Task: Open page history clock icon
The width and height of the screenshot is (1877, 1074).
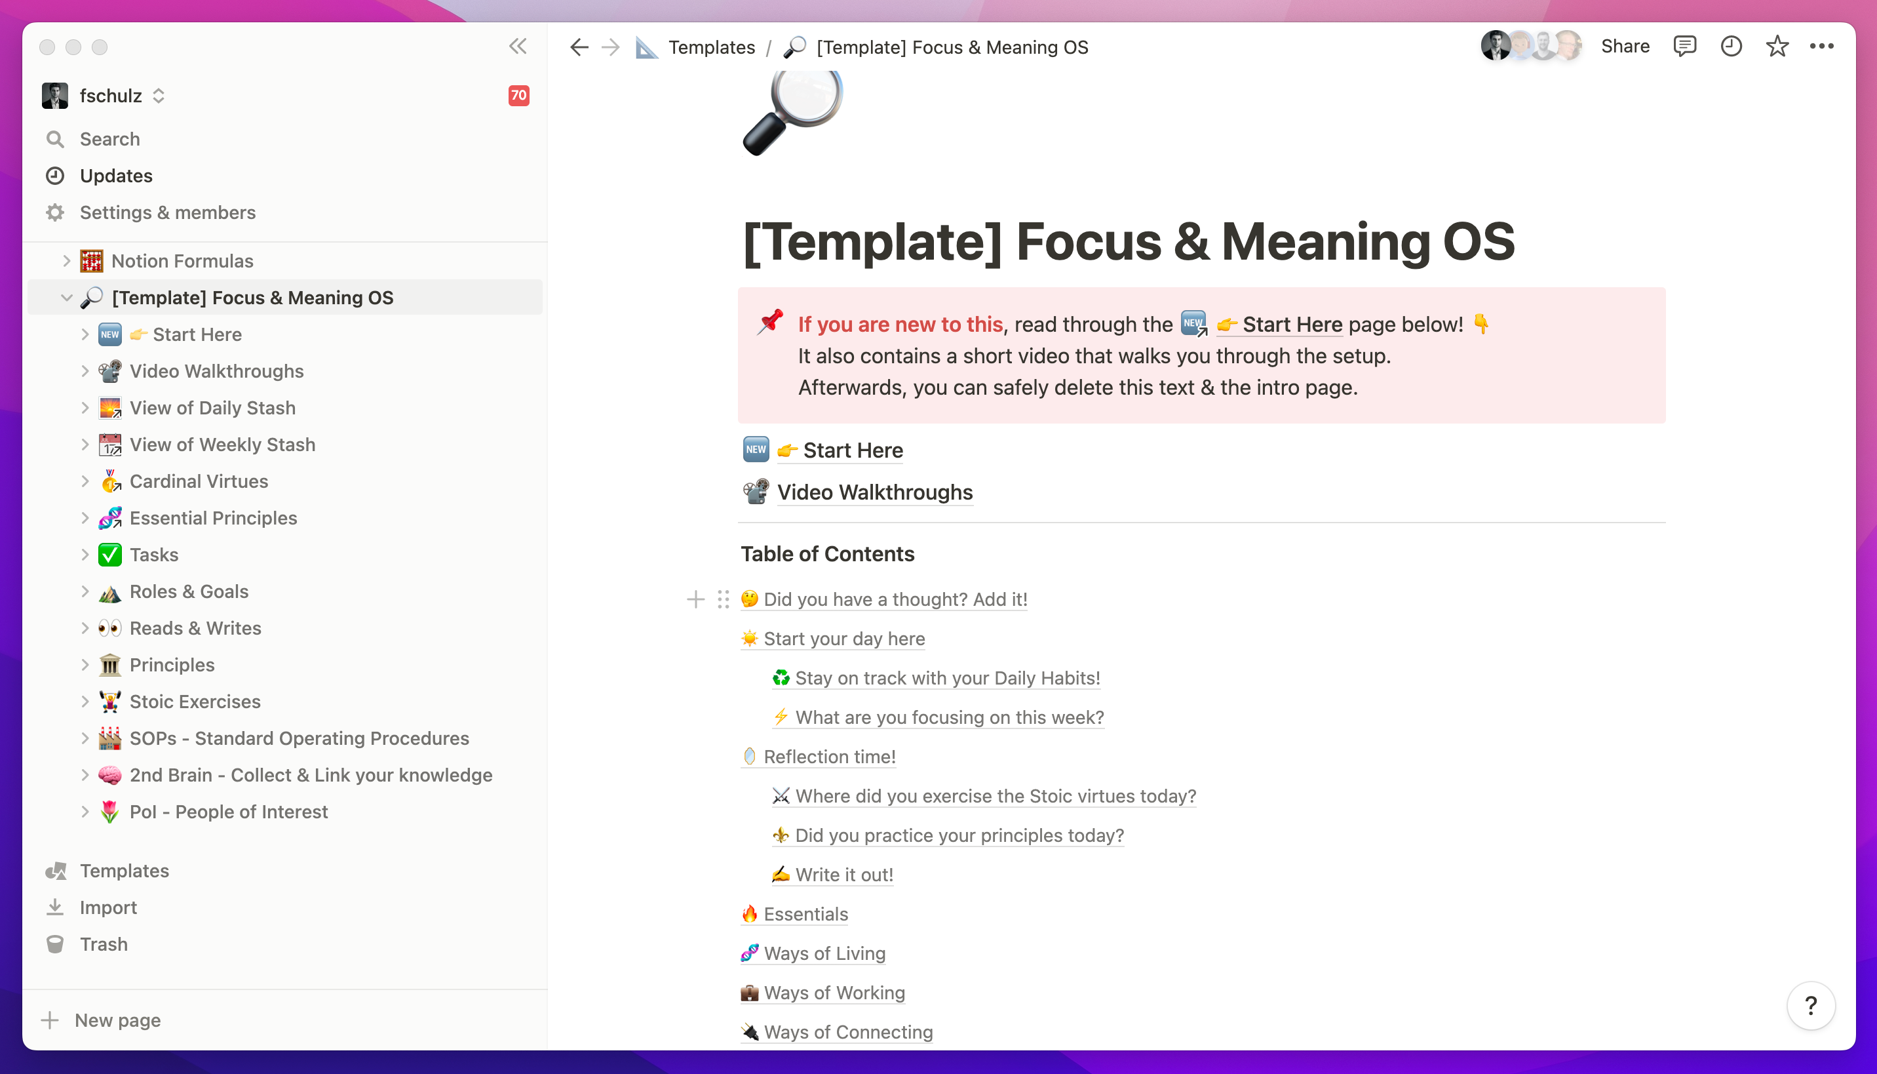Action: (x=1730, y=47)
